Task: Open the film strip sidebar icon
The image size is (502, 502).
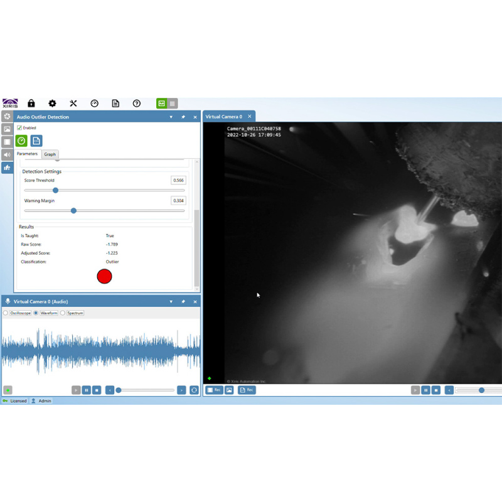Action: [x=7, y=142]
